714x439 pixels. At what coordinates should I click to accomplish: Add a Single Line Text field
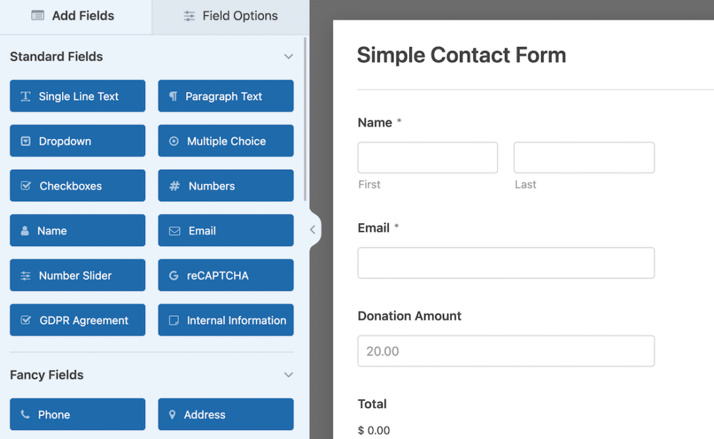tap(77, 96)
